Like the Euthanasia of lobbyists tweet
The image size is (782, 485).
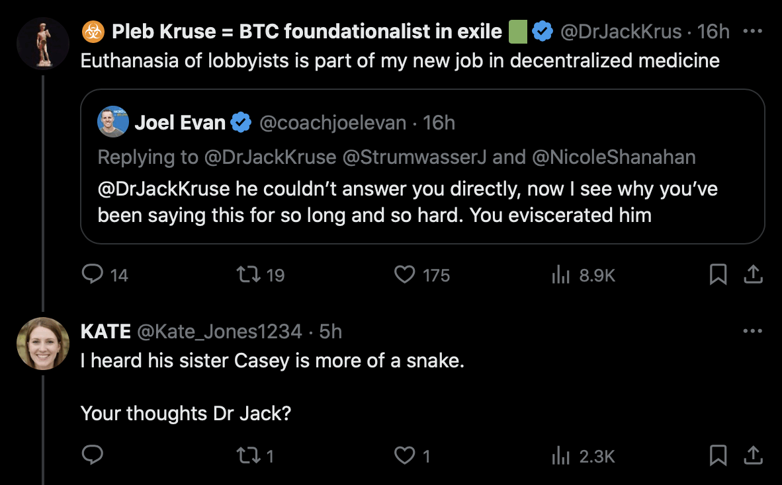click(x=404, y=274)
